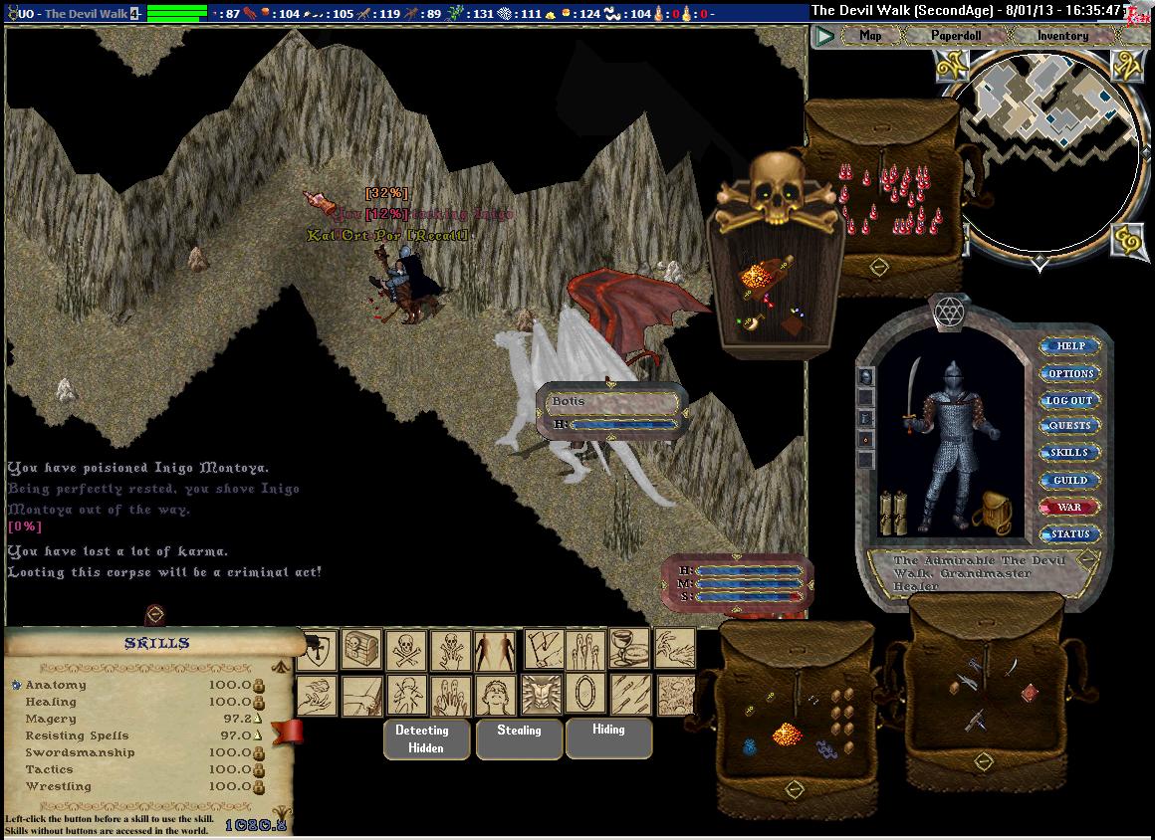1155x840 pixels.
Task: Click the goblet and plate spell icon
Action: 629,650
